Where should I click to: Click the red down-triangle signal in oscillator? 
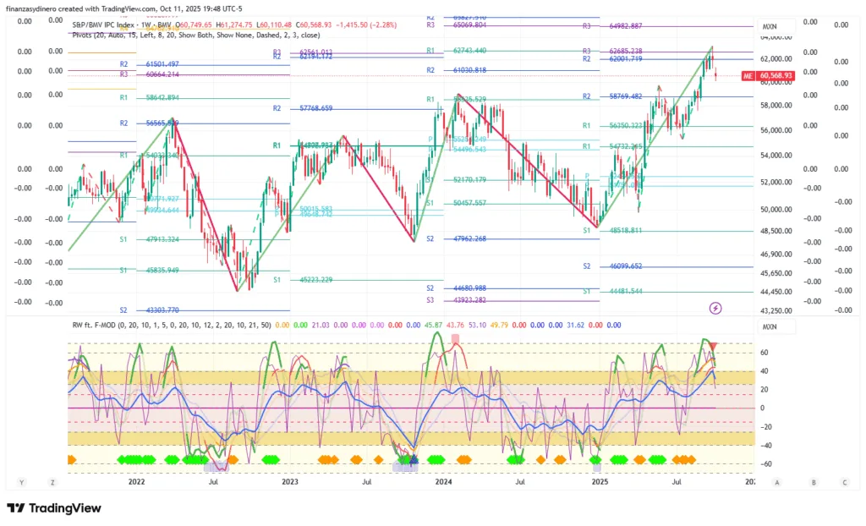pos(714,347)
